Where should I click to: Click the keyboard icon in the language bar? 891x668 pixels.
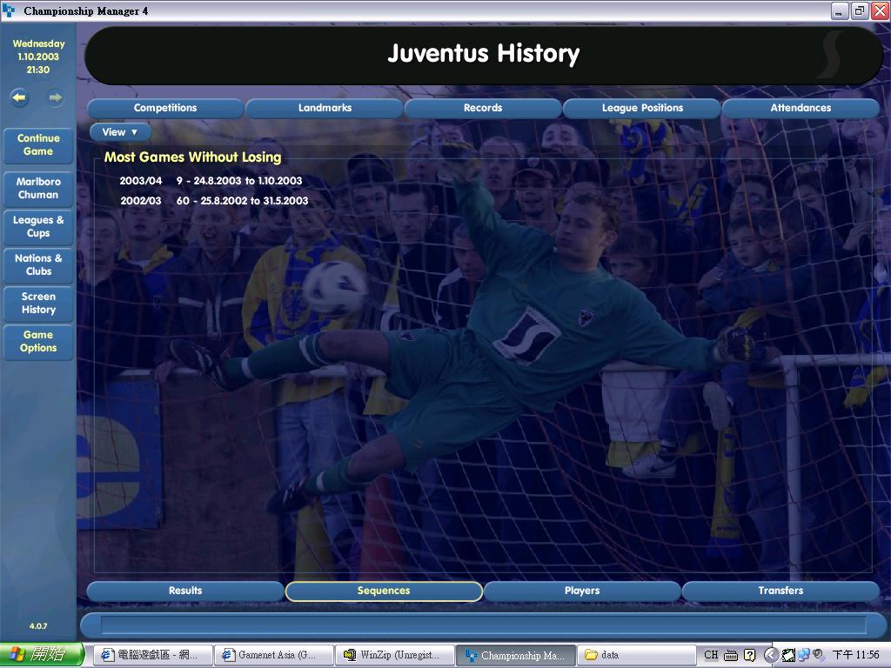tap(731, 655)
